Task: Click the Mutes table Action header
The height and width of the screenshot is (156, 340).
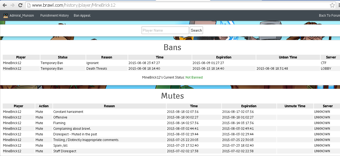Action: click(44, 106)
